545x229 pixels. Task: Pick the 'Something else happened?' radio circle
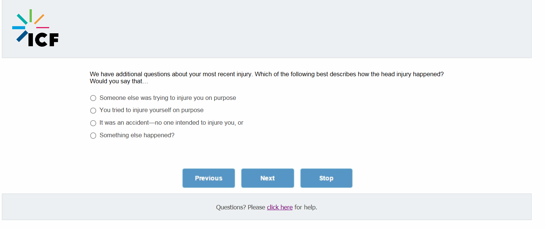[x=93, y=136]
